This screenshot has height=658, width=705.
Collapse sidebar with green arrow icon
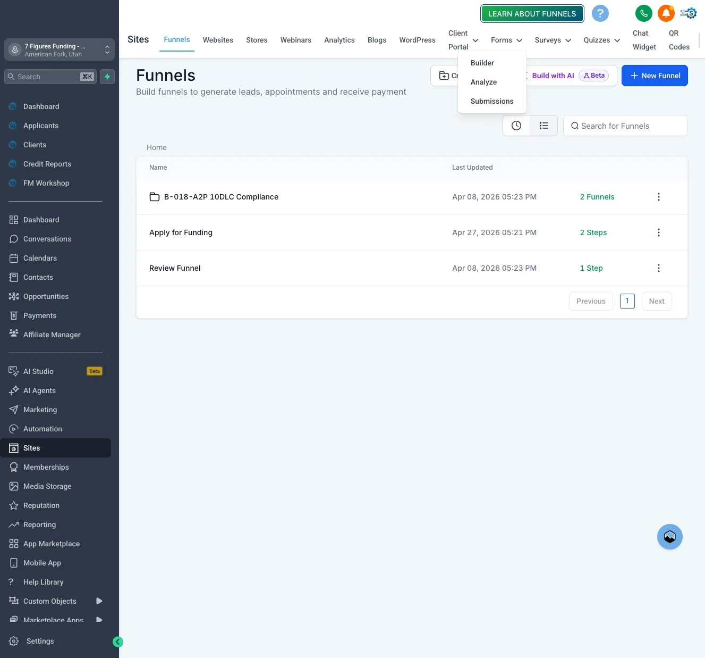[x=118, y=642]
